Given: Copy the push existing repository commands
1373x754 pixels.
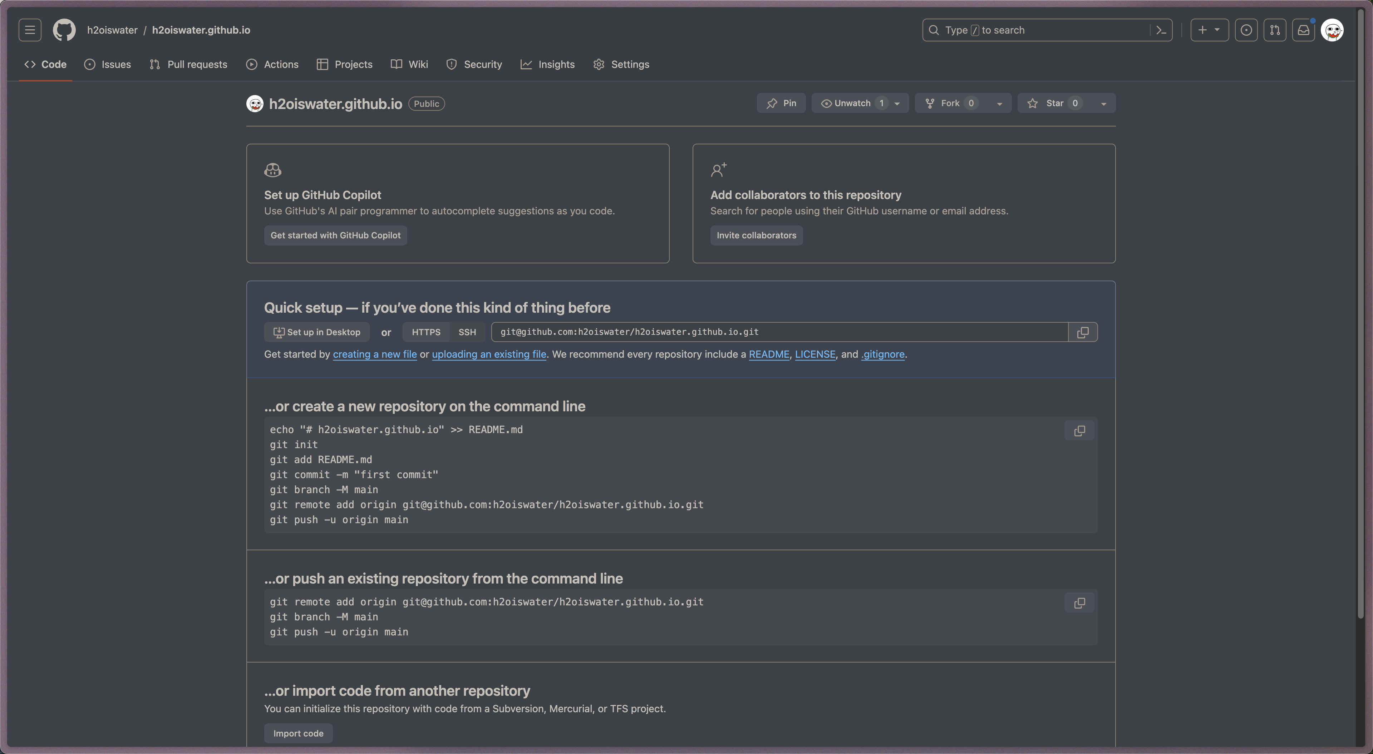Looking at the screenshot, I should (1079, 603).
